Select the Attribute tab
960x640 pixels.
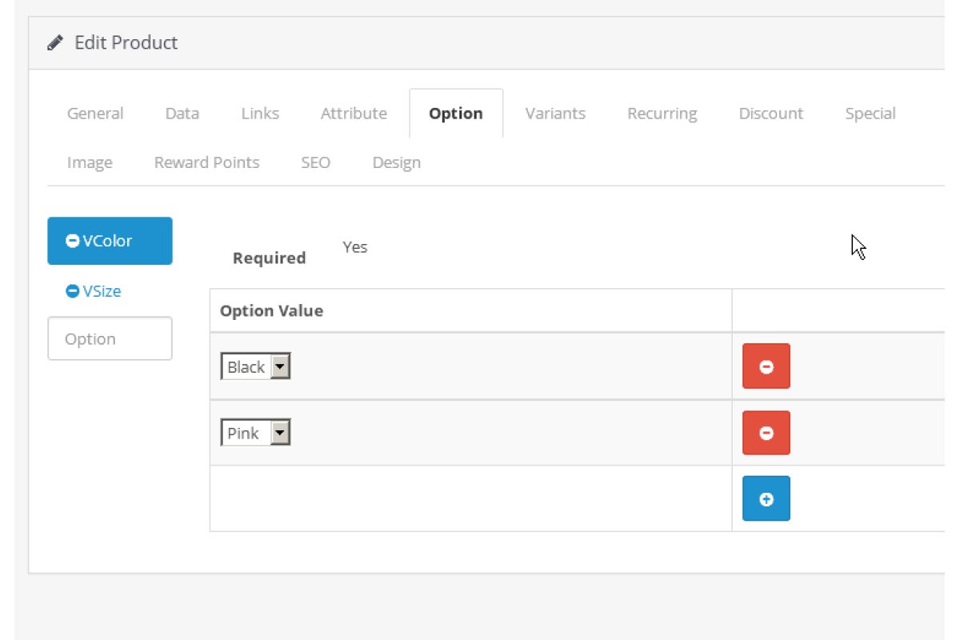pos(354,114)
